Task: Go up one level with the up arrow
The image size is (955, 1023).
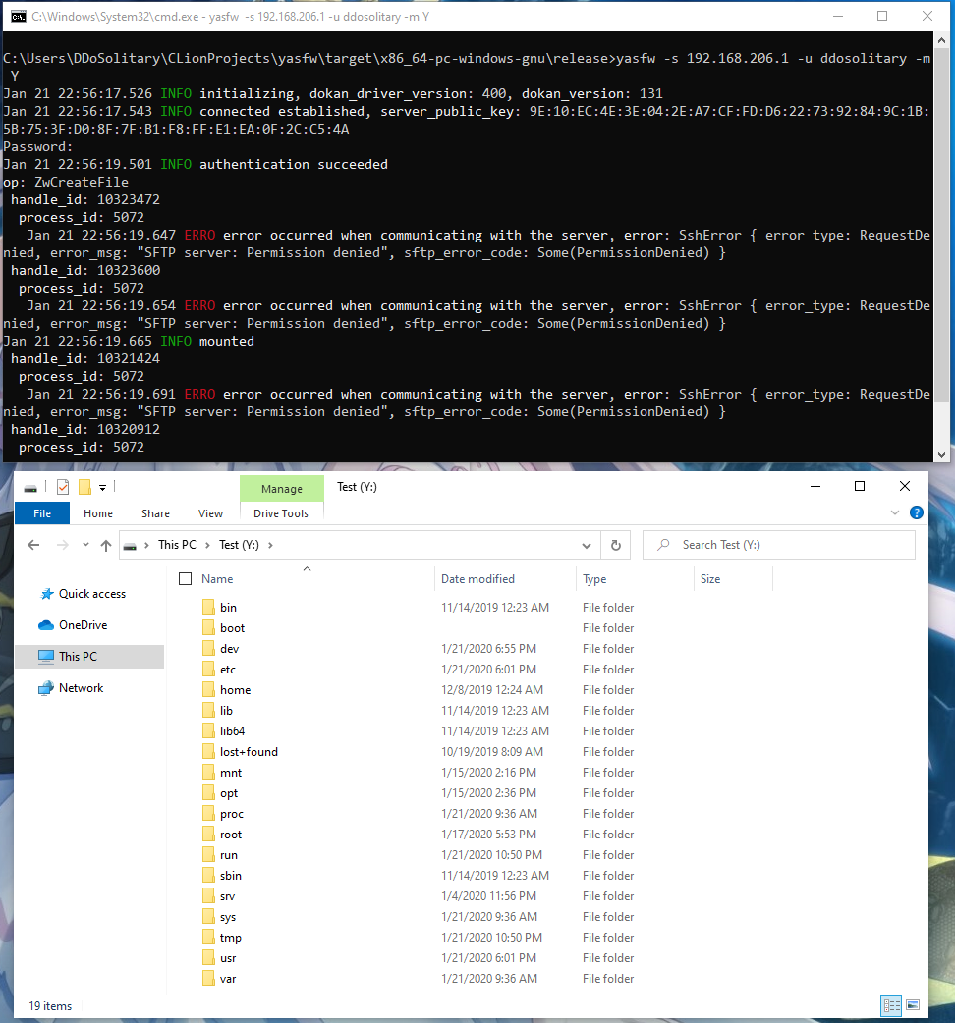Action: (x=106, y=546)
